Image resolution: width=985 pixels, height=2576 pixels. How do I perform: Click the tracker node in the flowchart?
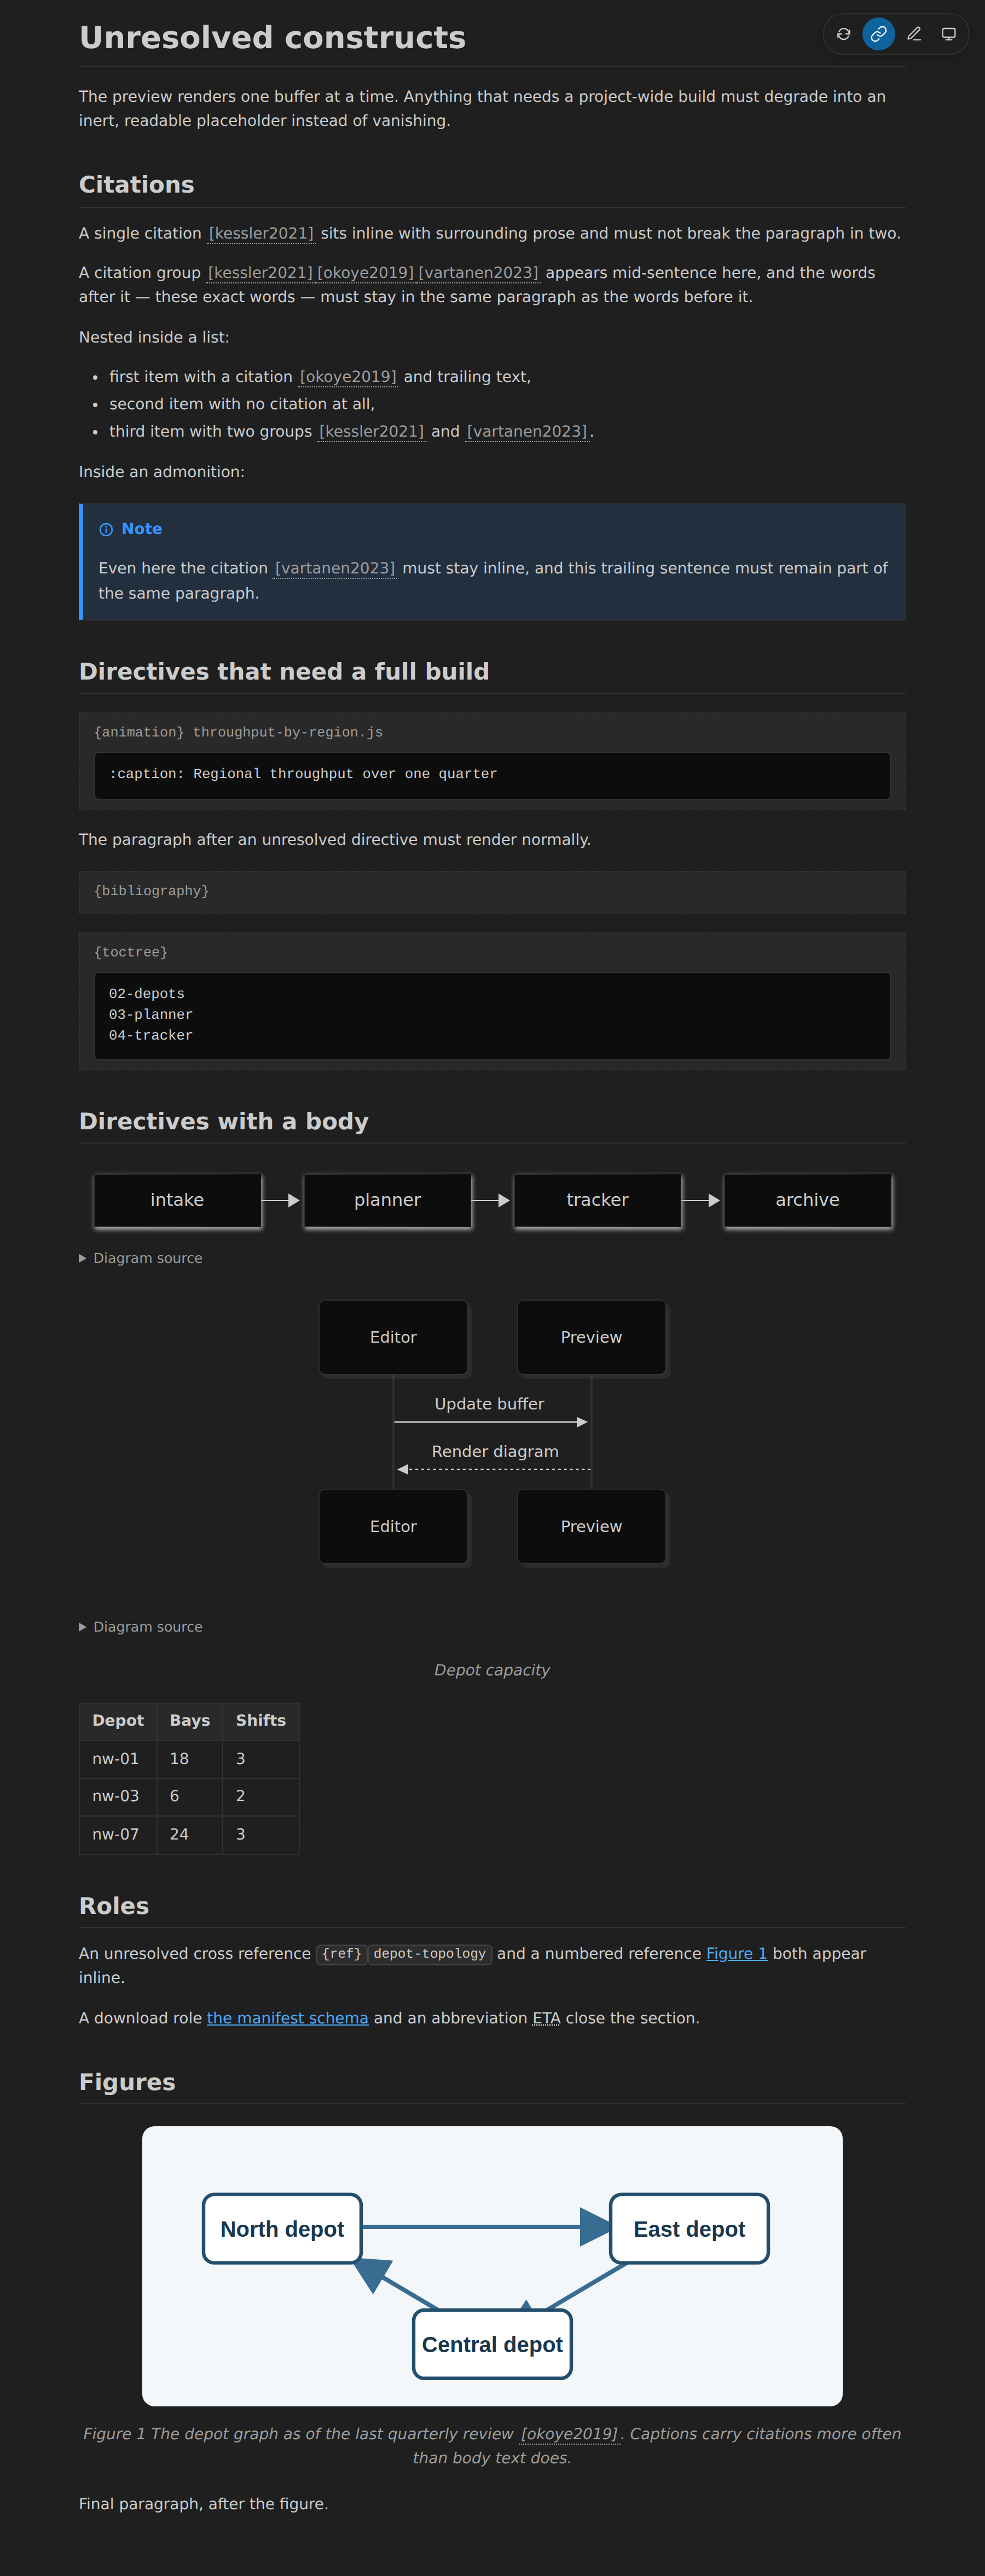[597, 1200]
